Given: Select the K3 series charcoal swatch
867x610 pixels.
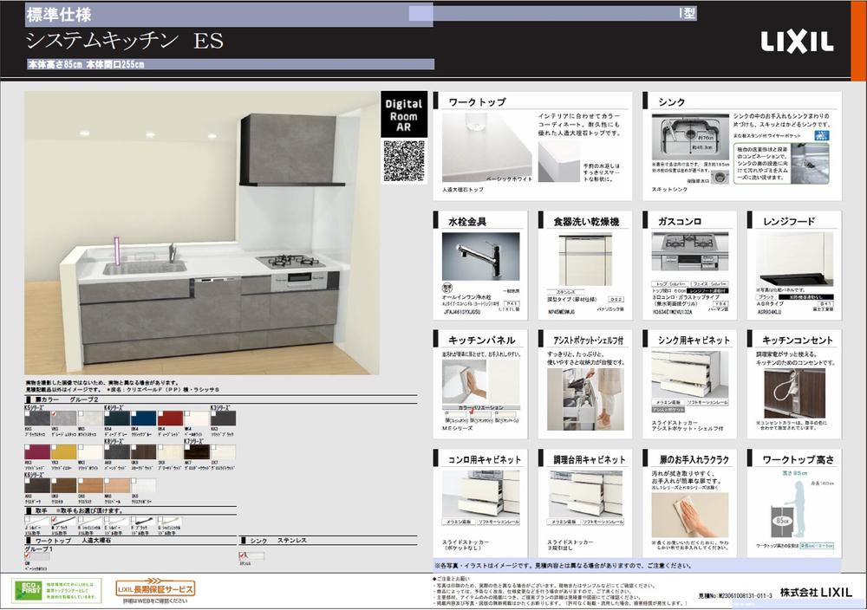Looking at the screenshot, I should click(223, 419).
